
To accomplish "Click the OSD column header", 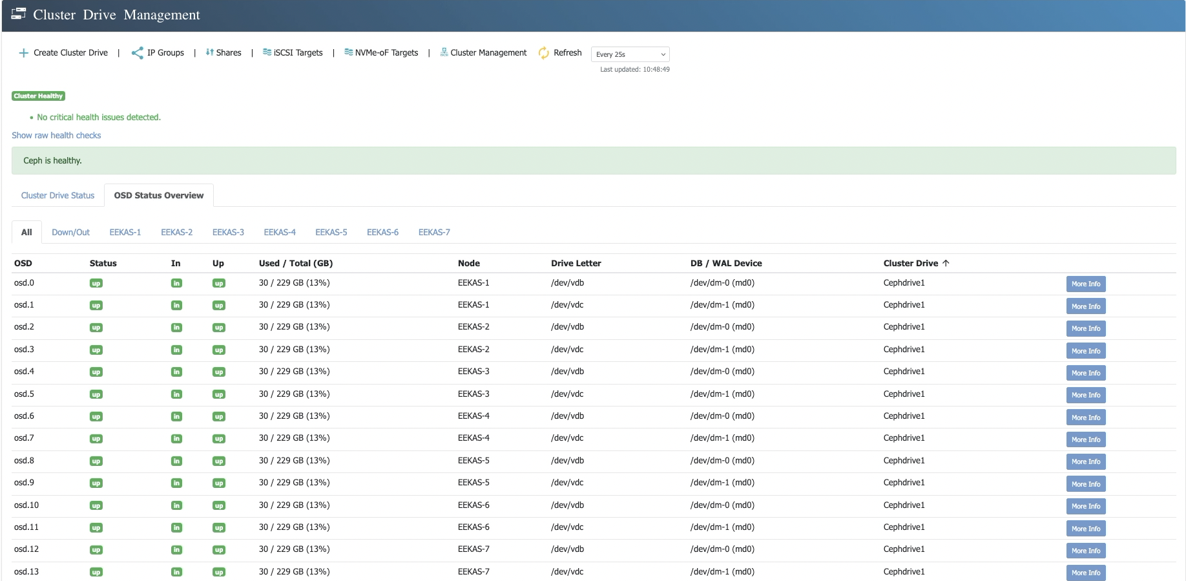I will coord(23,263).
